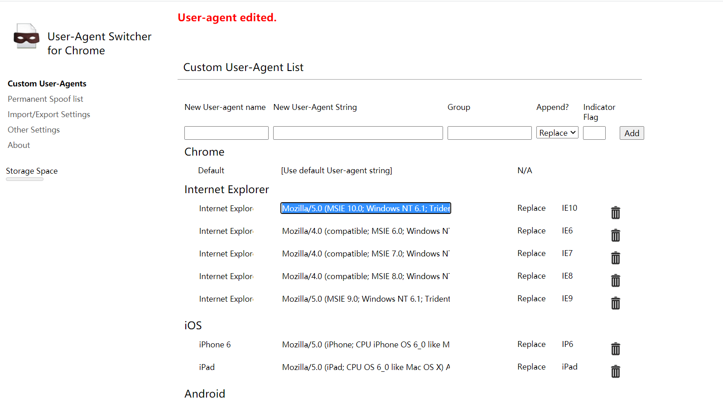Click '[Use default User-agent string]' text
The height and width of the screenshot is (403, 723).
pos(337,171)
